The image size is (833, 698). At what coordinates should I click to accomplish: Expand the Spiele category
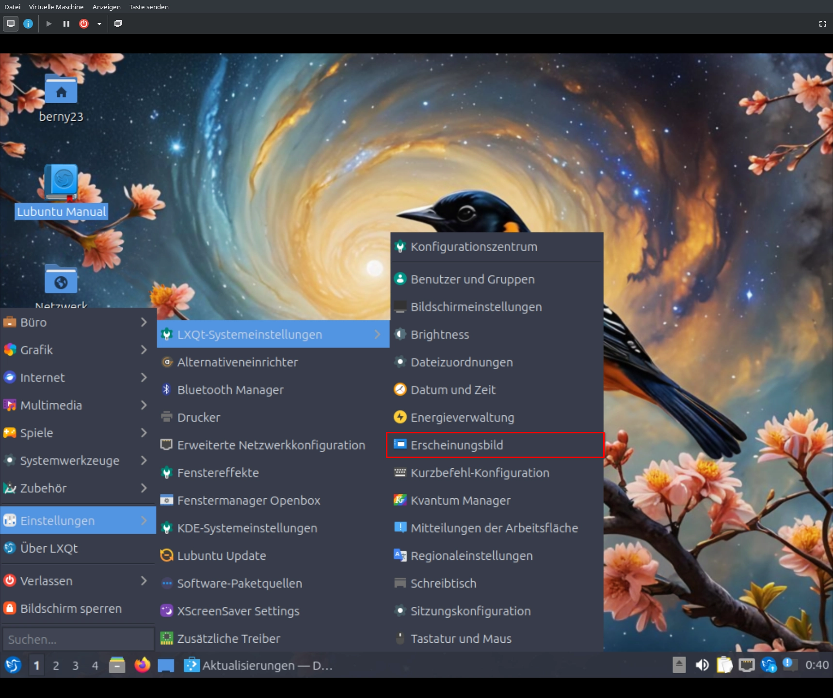[78, 433]
